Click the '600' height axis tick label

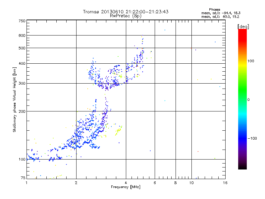[x=22, y=35]
